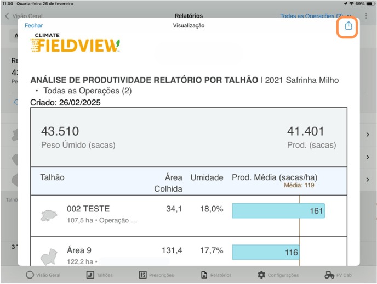Select the Prescrições tab icon
Image resolution: width=377 pixels, height=284 pixels.
click(142, 275)
